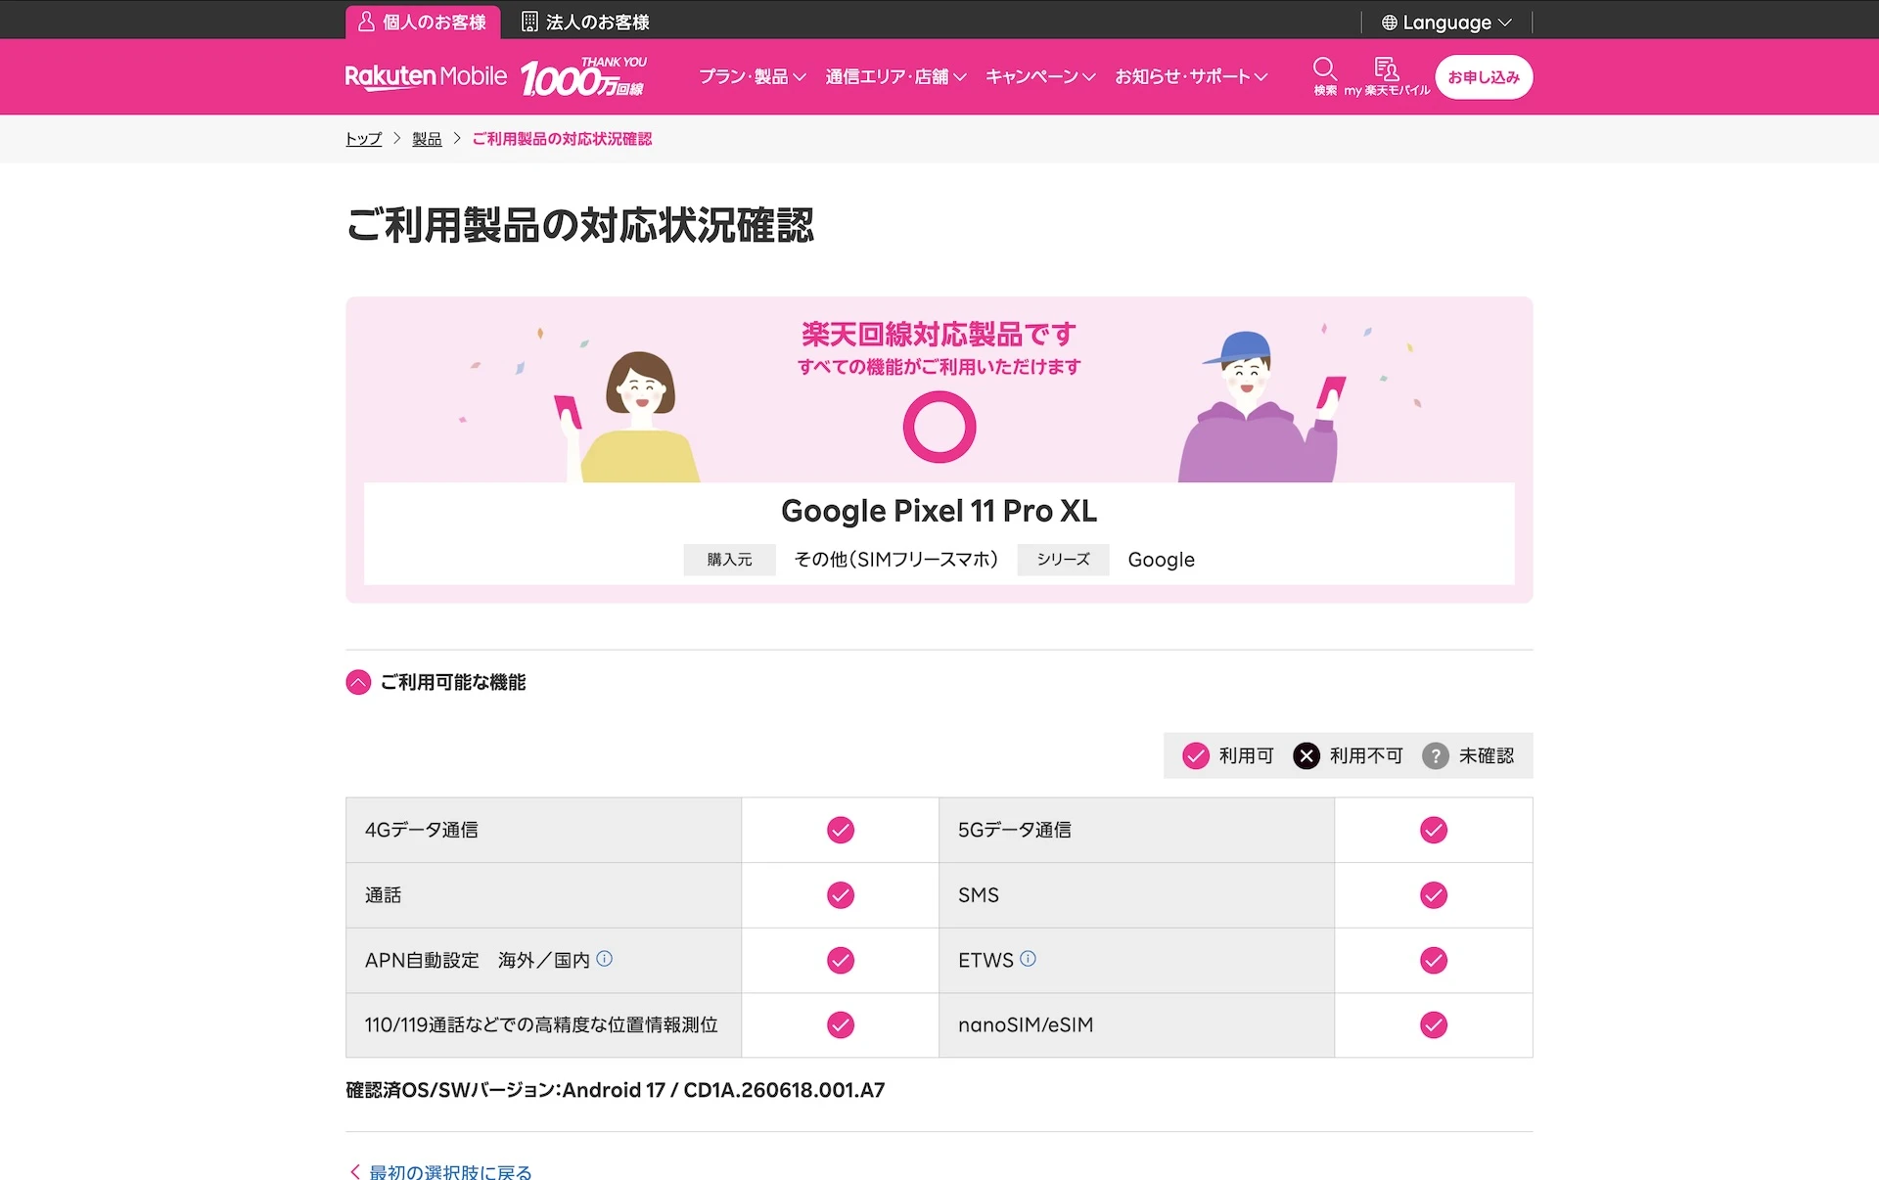
Task: Click the すべての機能がご利用いただけます subtitle
Action: coord(939,367)
